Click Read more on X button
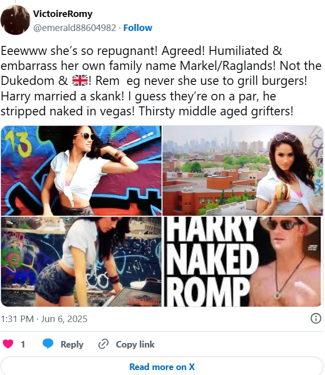This screenshot has height=375, width=325. pos(162,367)
